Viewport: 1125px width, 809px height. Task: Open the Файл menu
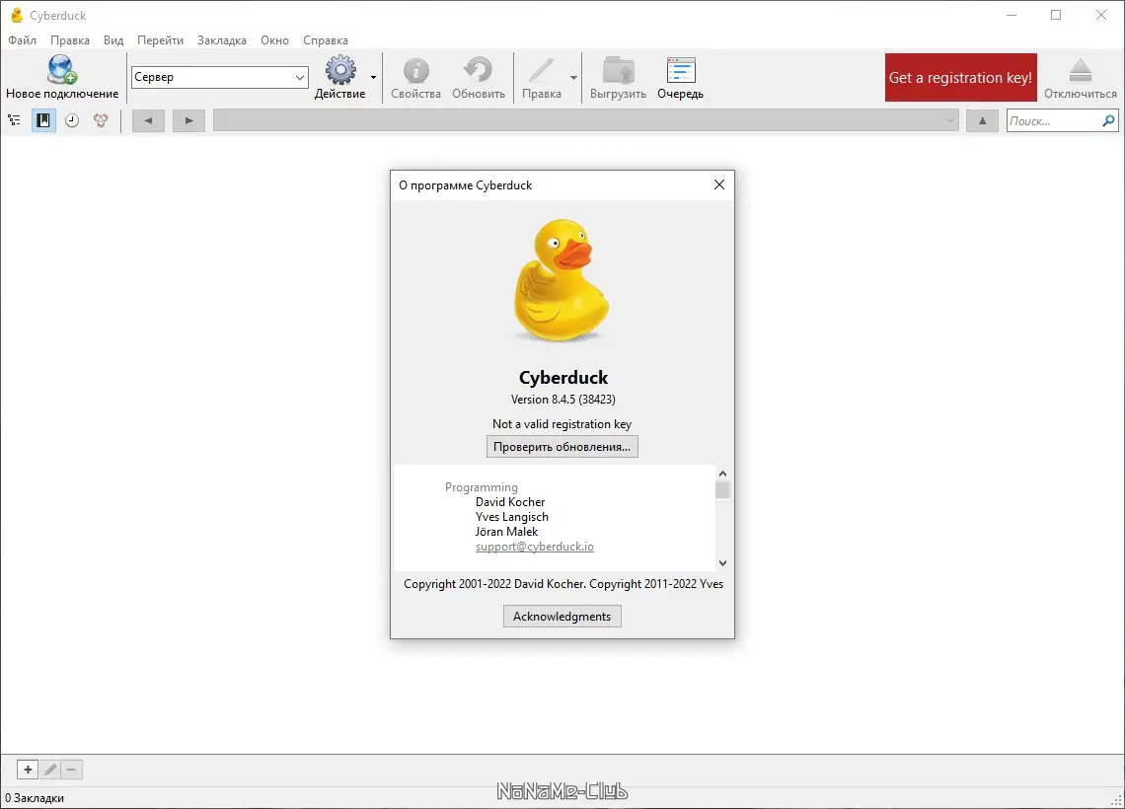tap(23, 40)
